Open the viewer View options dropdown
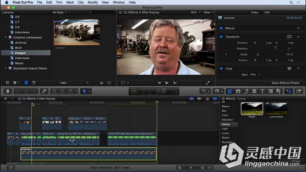 209,12
